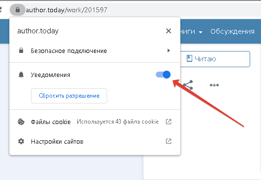Click 'Используется 43 файла cookie' text

pyautogui.click(x=117, y=122)
